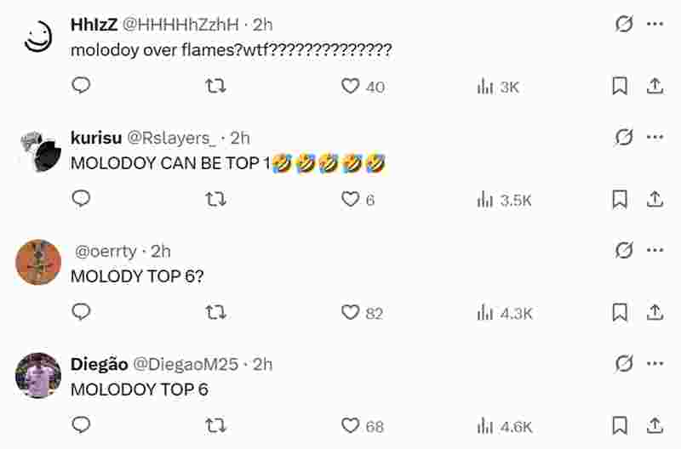Expand more options on Diegão's tweet
The width and height of the screenshot is (681, 449).
coord(655,363)
